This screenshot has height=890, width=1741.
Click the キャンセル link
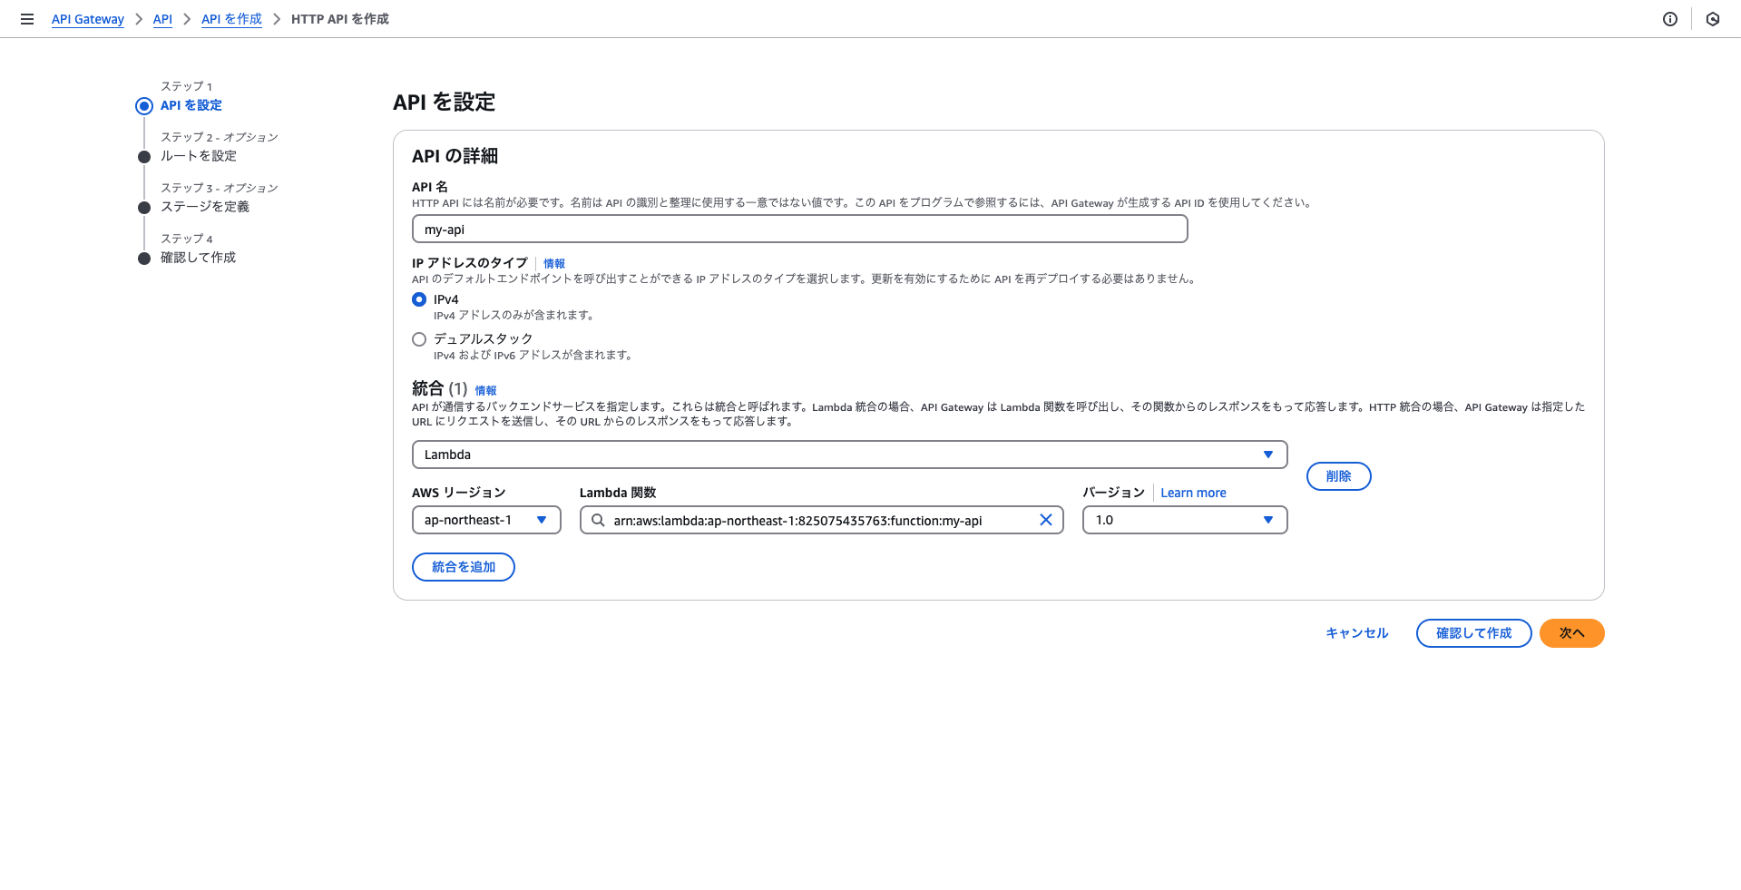(x=1355, y=633)
